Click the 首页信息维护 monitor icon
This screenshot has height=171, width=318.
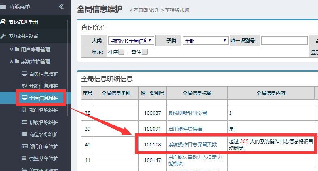24,74
